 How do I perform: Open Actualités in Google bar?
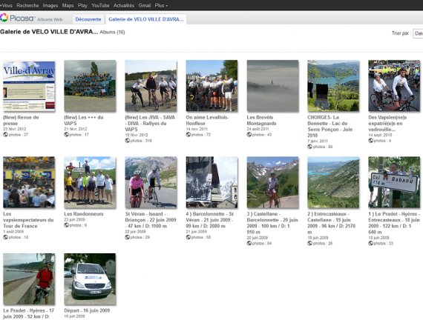[x=123, y=5]
